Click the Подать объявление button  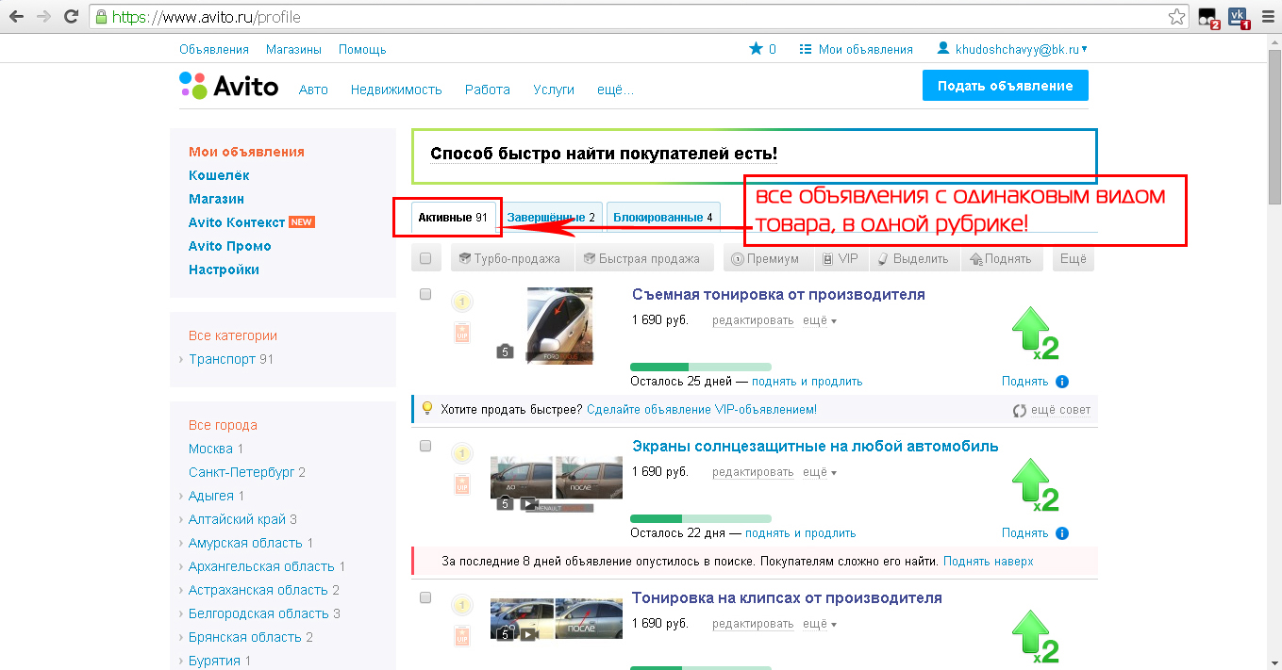[x=1005, y=86]
